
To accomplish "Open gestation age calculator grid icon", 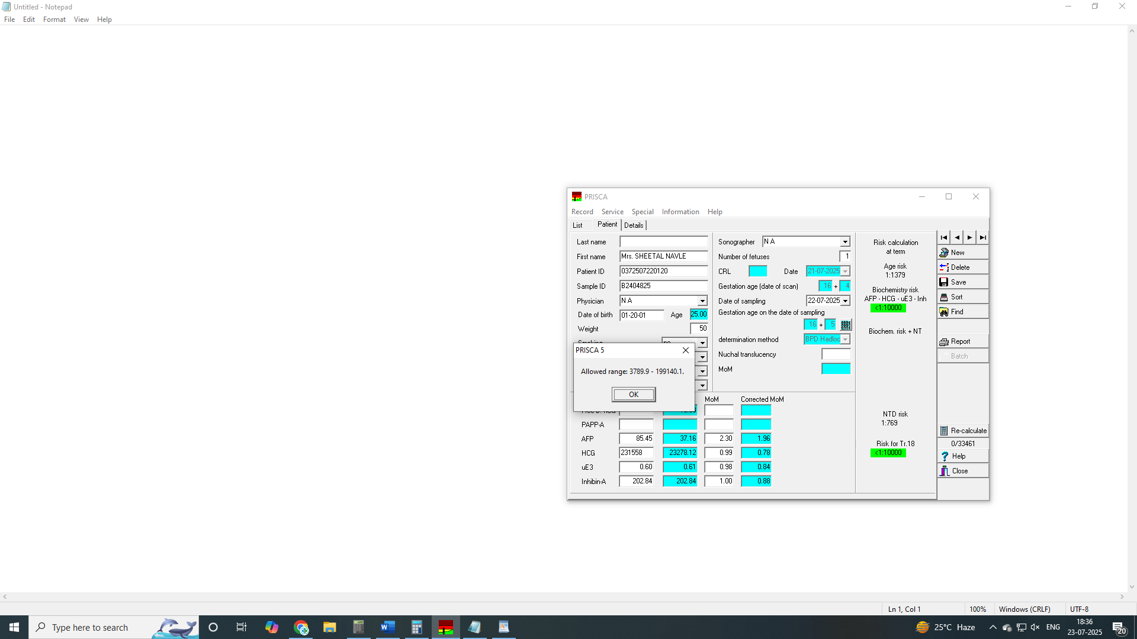I will point(846,325).
